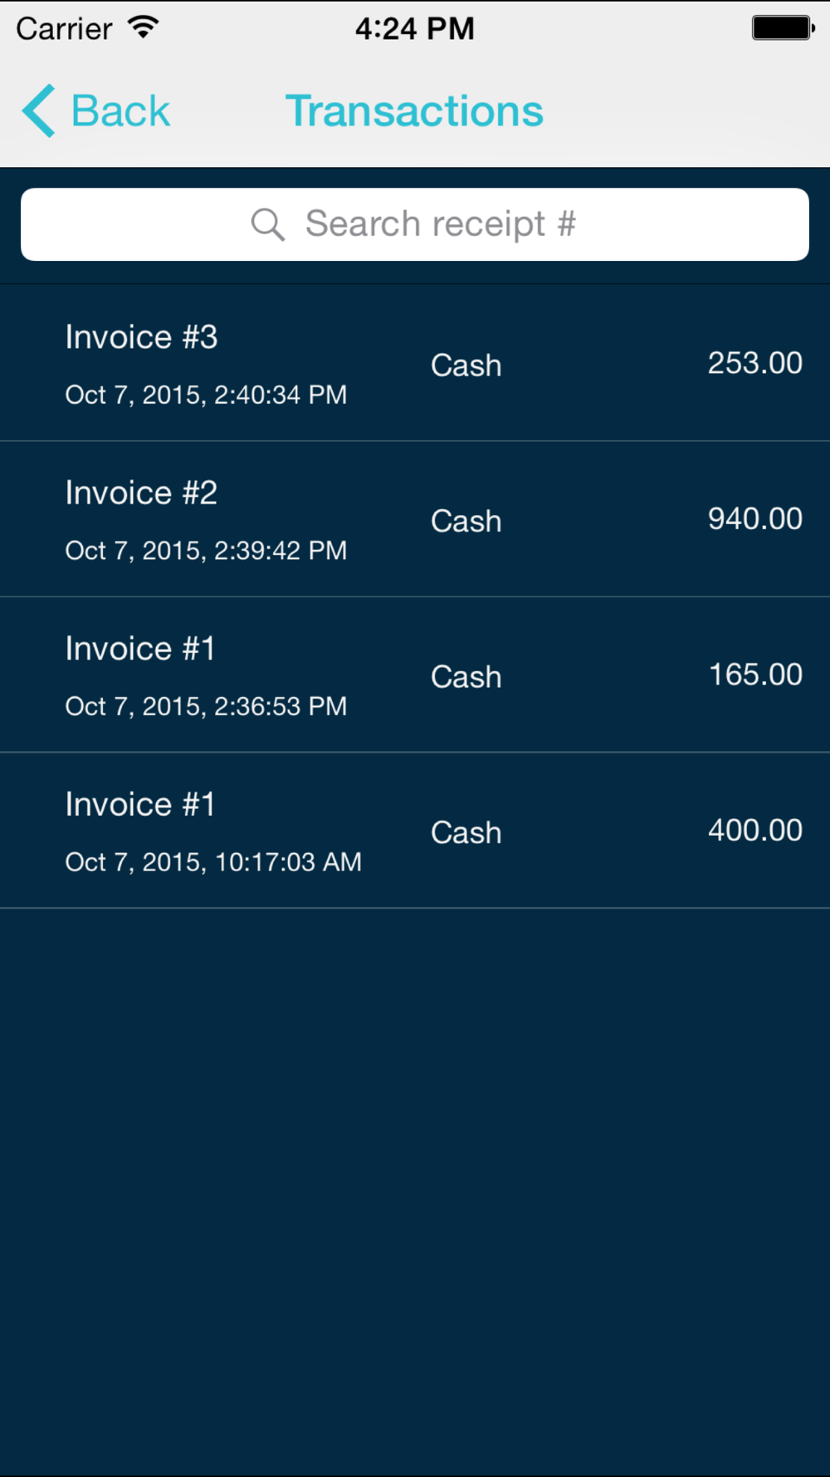
Task: Tap the status bar clock time
Action: pyautogui.click(x=415, y=28)
